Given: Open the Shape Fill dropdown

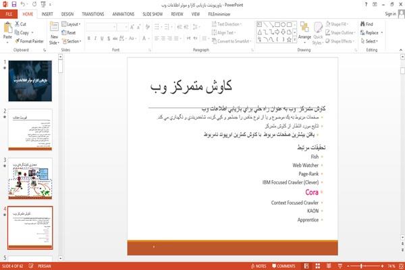Looking at the screenshot, I should (337, 24).
